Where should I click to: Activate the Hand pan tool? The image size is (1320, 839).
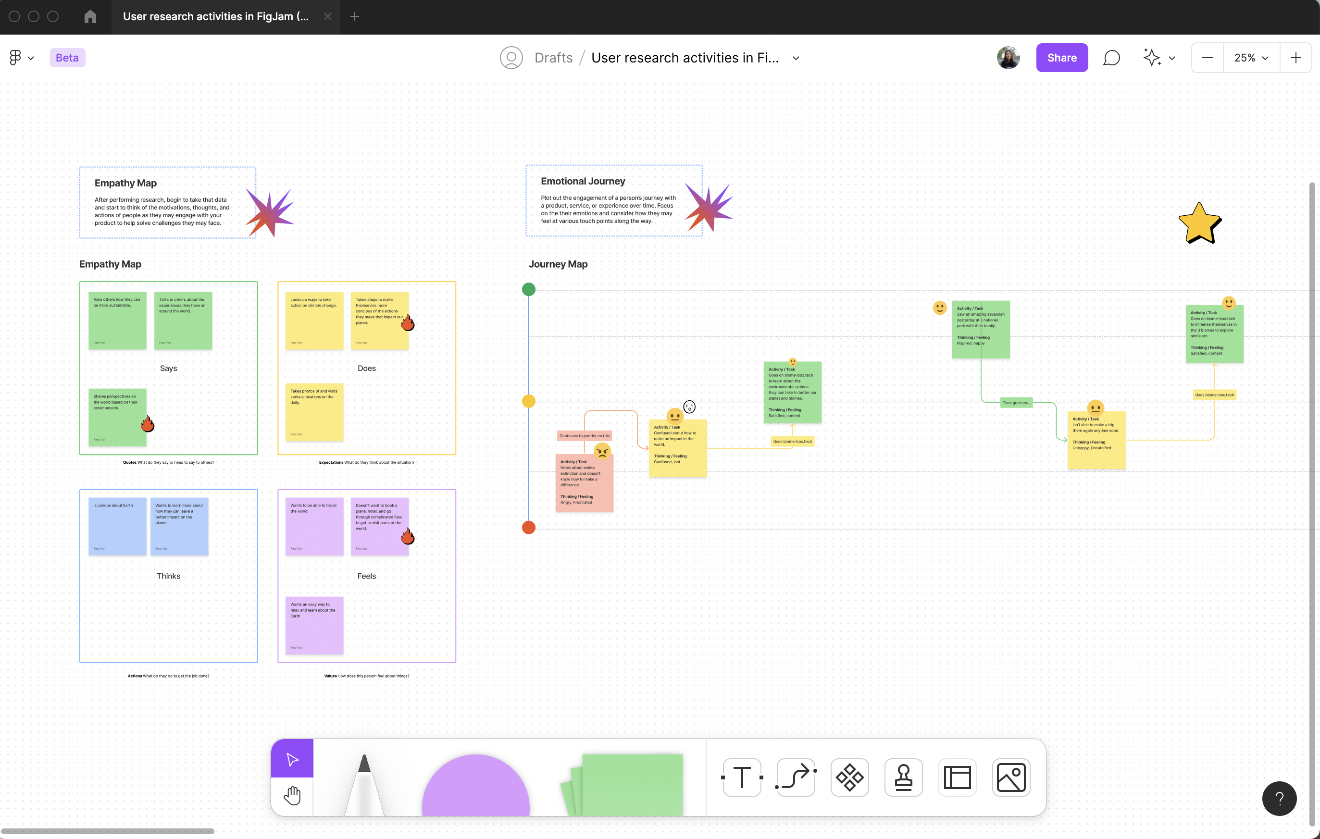tap(292, 796)
